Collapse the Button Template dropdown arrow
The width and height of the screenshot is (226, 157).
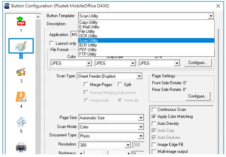pos(211,16)
